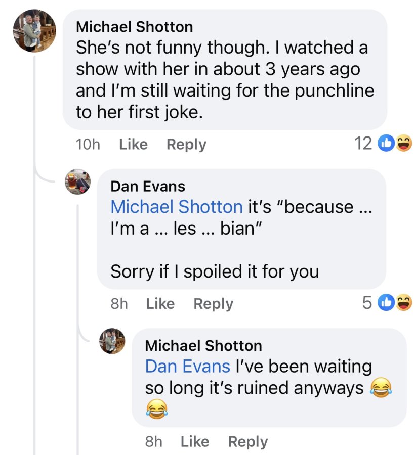This screenshot has height=455, width=414.
Task: Reply to Dan Evans' comment
Action: [x=213, y=304]
